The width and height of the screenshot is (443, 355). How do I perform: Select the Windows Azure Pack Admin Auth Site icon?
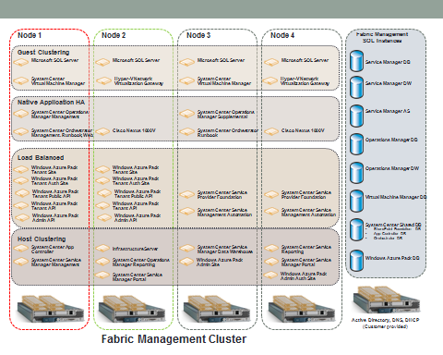(270, 275)
